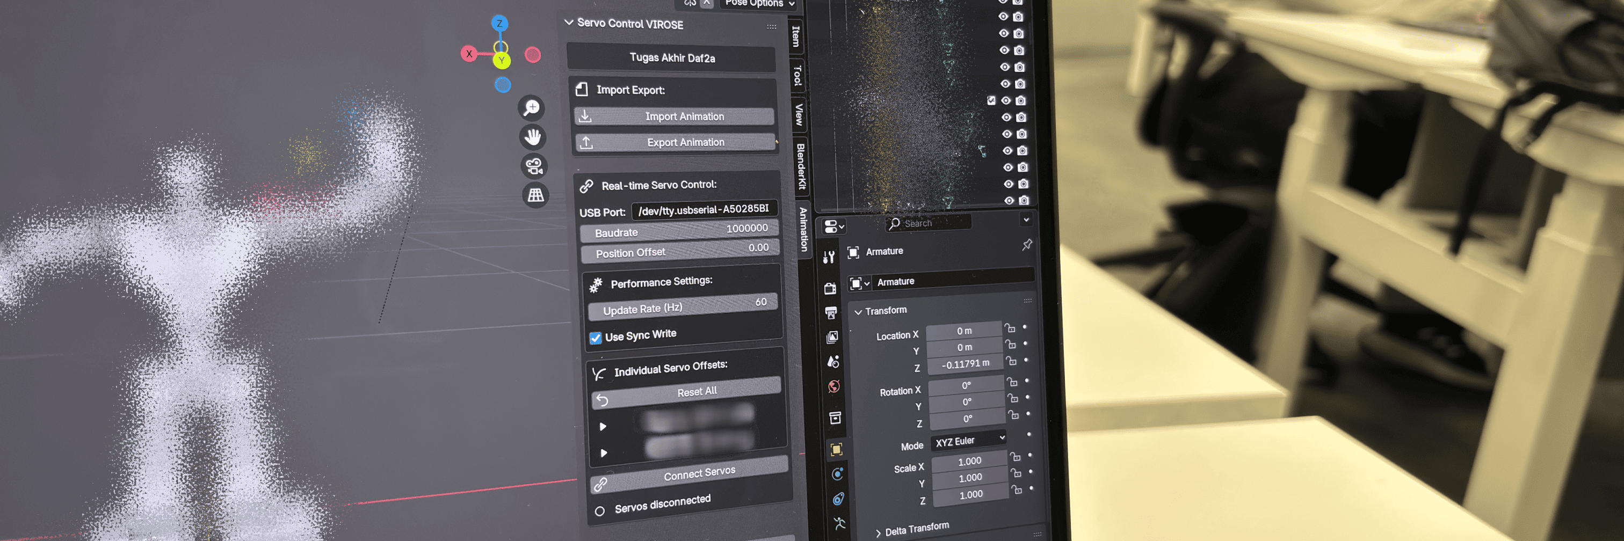Screen dimensions: 1624x541
Task: Switch to the BlenderKit sidebar tab
Action: coord(801,166)
